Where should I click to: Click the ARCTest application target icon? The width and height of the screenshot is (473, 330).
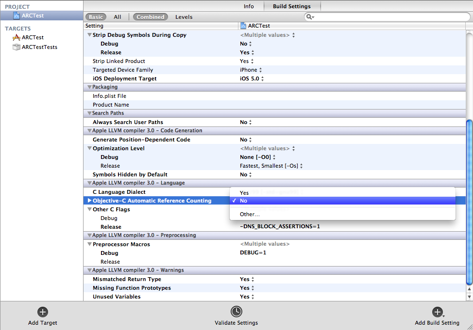17,37
